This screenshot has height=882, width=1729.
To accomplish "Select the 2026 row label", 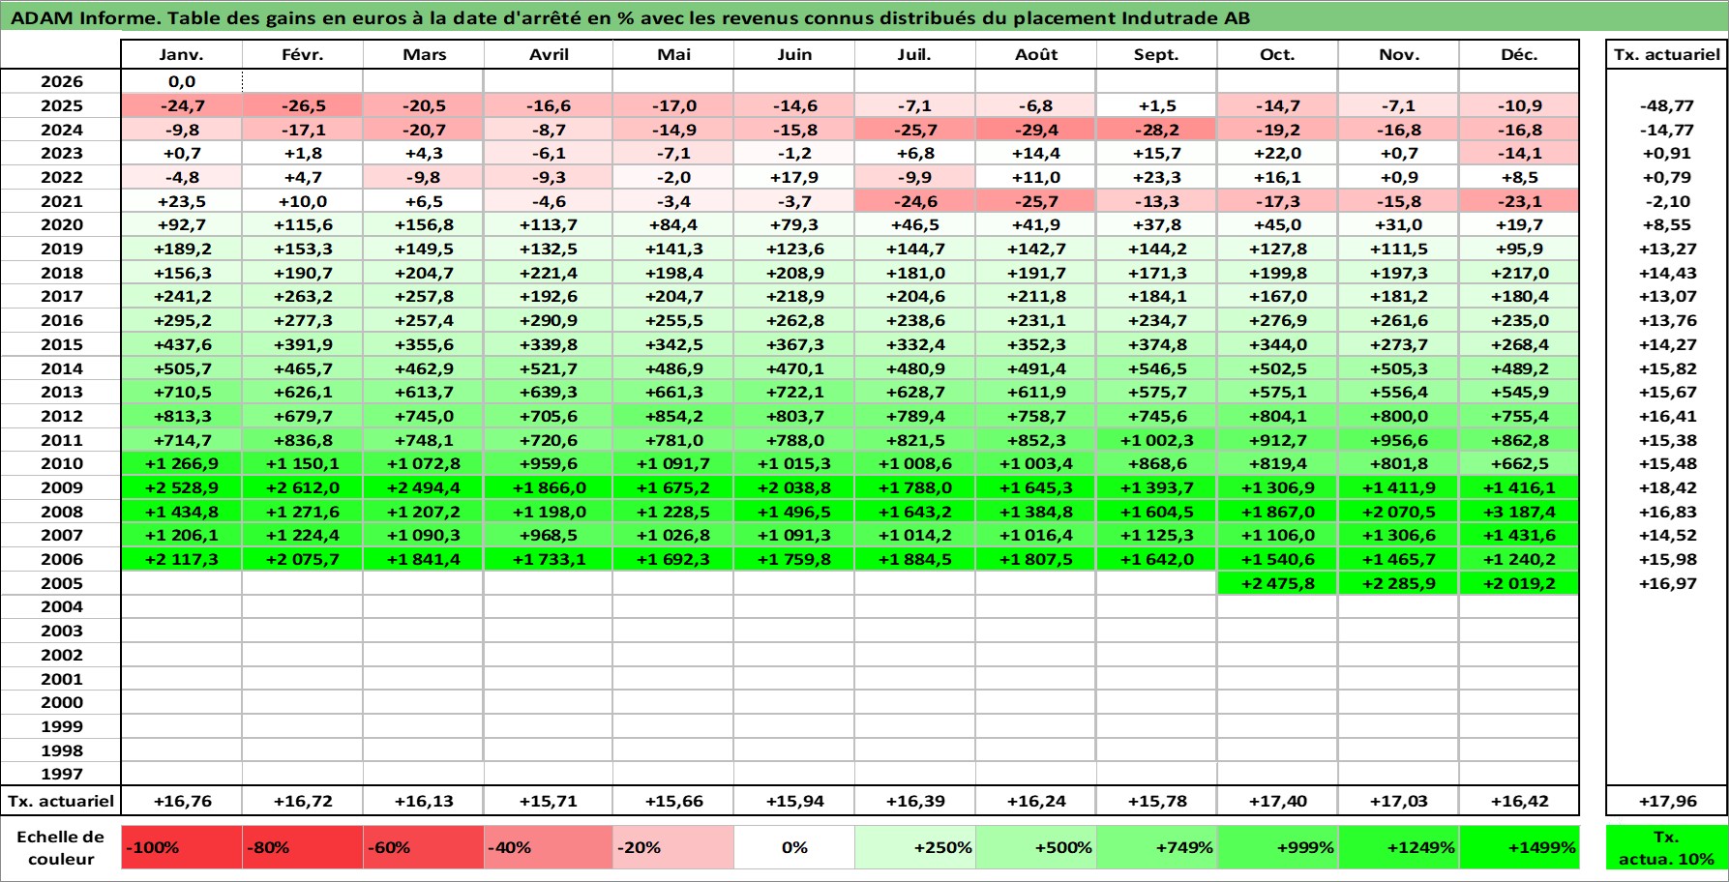I will 61,82.
